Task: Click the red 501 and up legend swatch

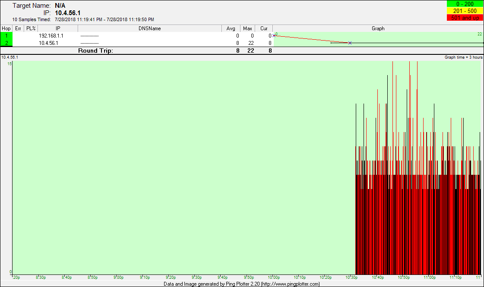Action: coord(465,18)
